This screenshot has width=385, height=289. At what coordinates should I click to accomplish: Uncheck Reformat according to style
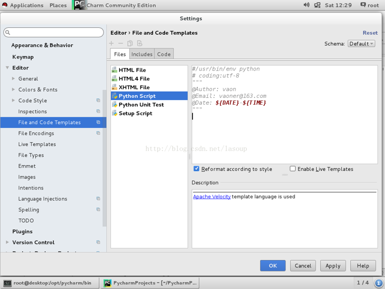tap(196, 168)
